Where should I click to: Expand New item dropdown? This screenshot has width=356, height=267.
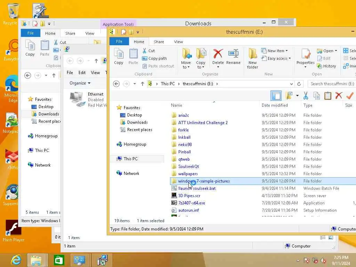pos(275,51)
